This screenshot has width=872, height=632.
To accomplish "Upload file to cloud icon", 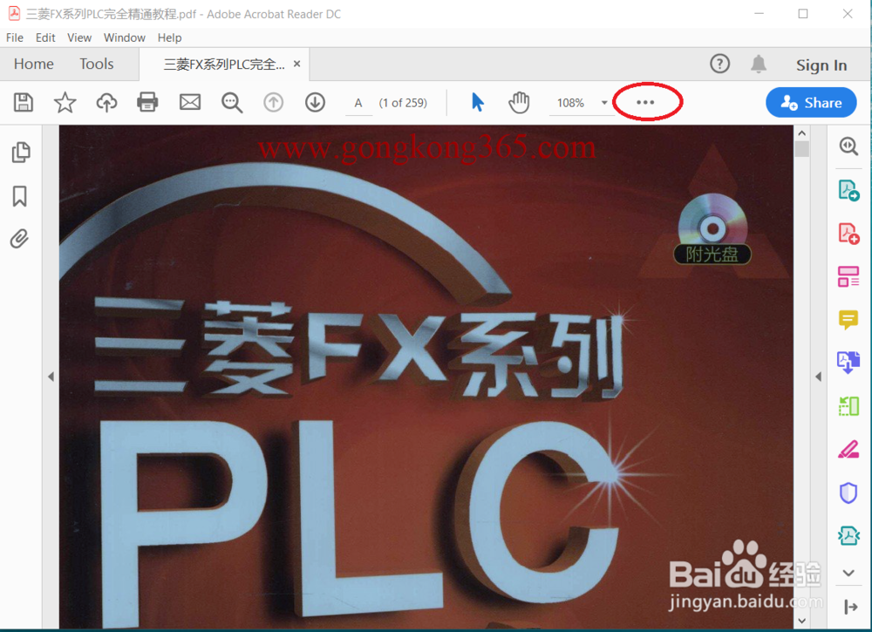I will [106, 102].
